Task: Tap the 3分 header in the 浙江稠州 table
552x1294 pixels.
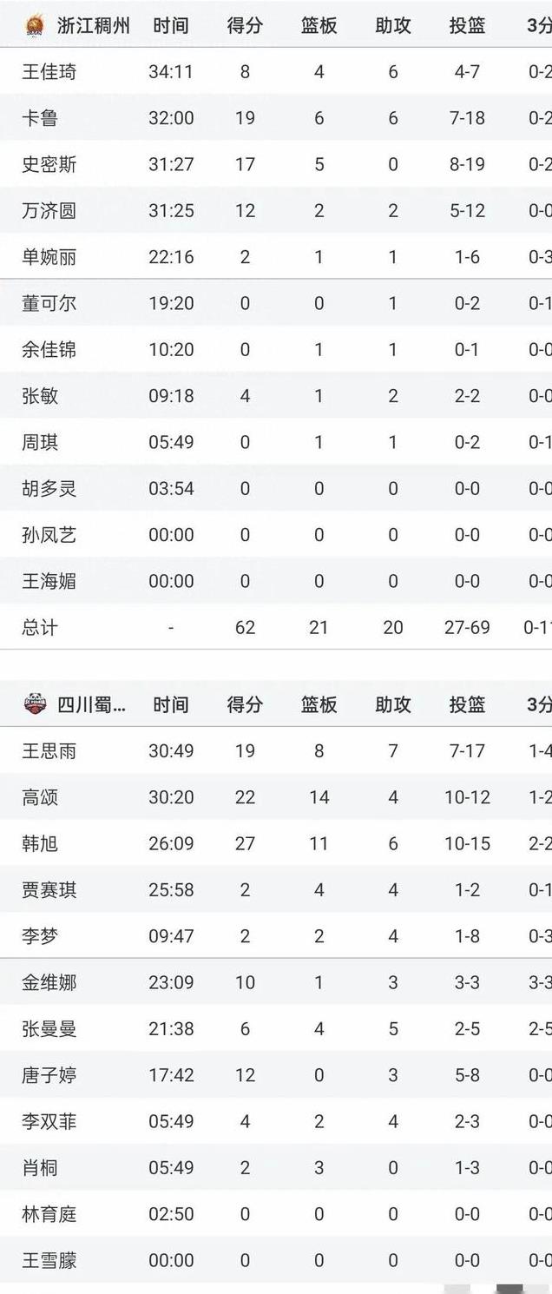Action: [x=538, y=26]
